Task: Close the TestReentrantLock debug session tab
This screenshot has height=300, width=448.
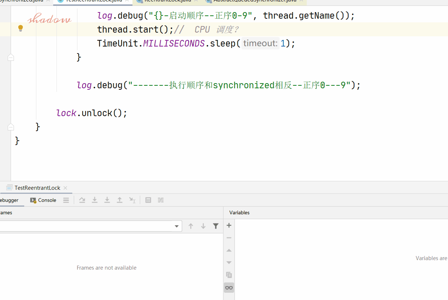Action: pos(65,188)
